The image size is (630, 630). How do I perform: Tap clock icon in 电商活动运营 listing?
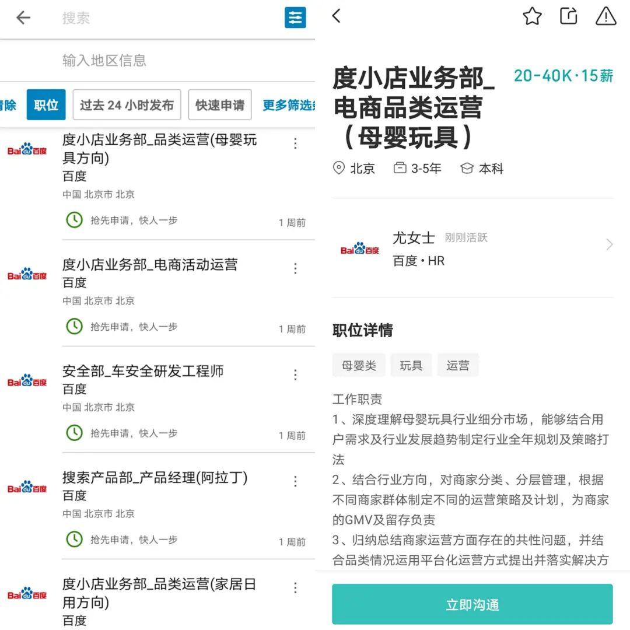[x=74, y=326]
